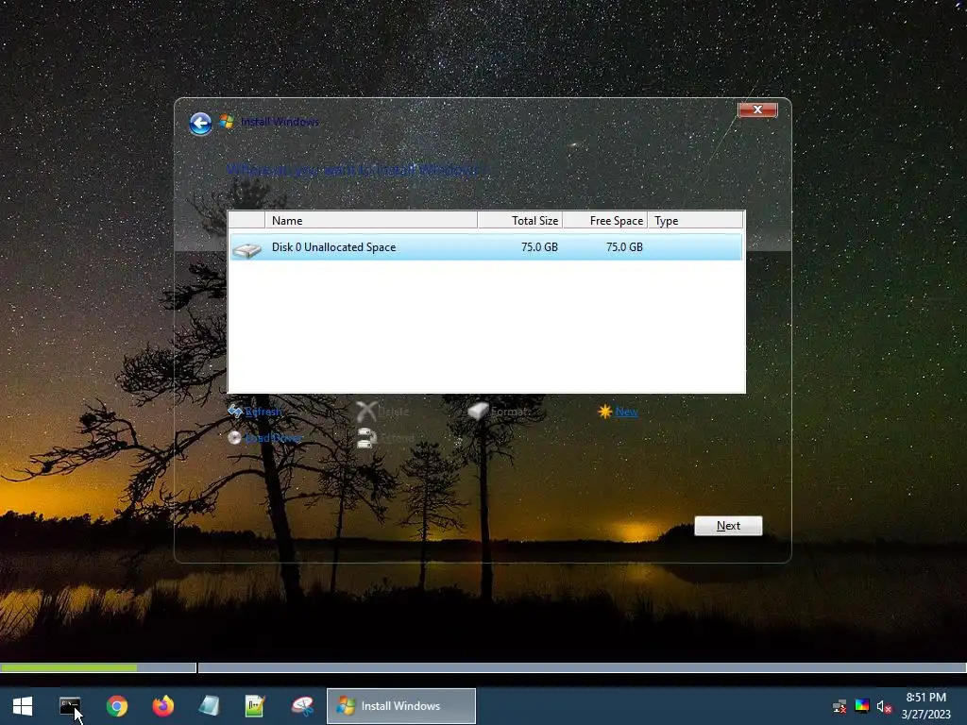This screenshot has height=725, width=967.
Task: Click the Refresh arrows icon
Action: pos(235,412)
